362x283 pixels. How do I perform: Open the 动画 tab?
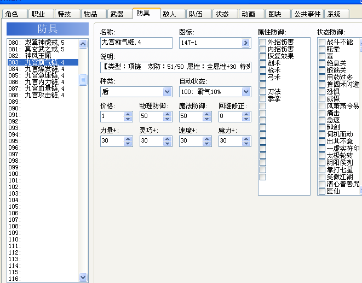click(x=251, y=14)
